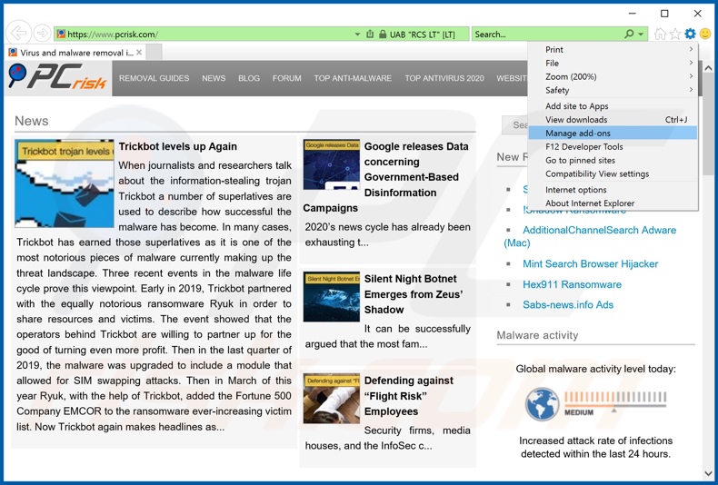The height and width of the screenshot is (485, 718).
Task: Select Add site to Apps
Action: 613,106
